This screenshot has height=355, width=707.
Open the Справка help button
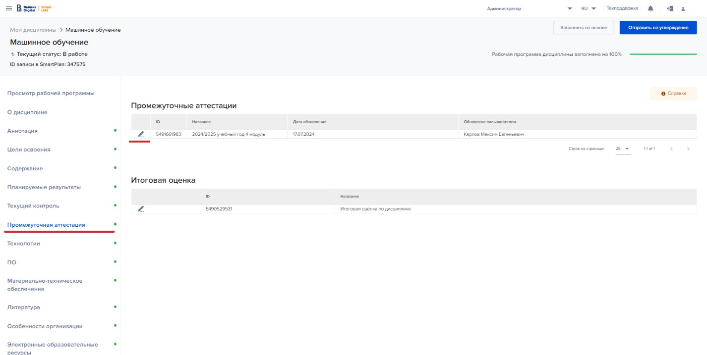(x=673, y=94)
